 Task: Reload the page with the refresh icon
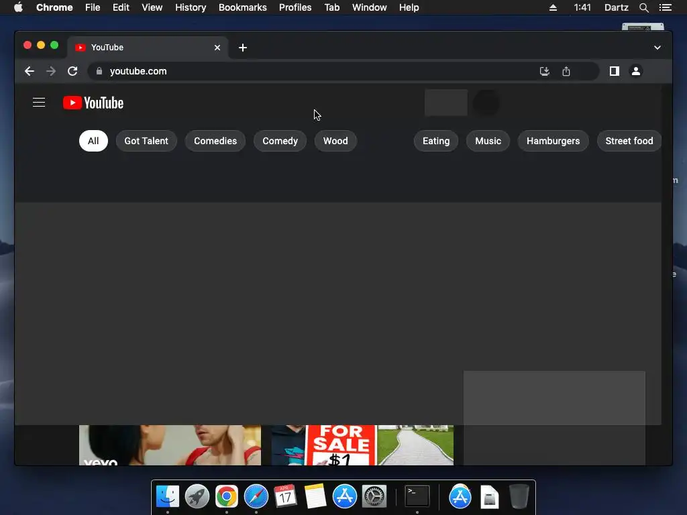(72, 71)
